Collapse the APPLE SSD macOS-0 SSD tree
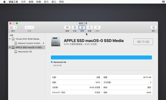The width and height of the screenshot is (166, 100). [10, 47]
